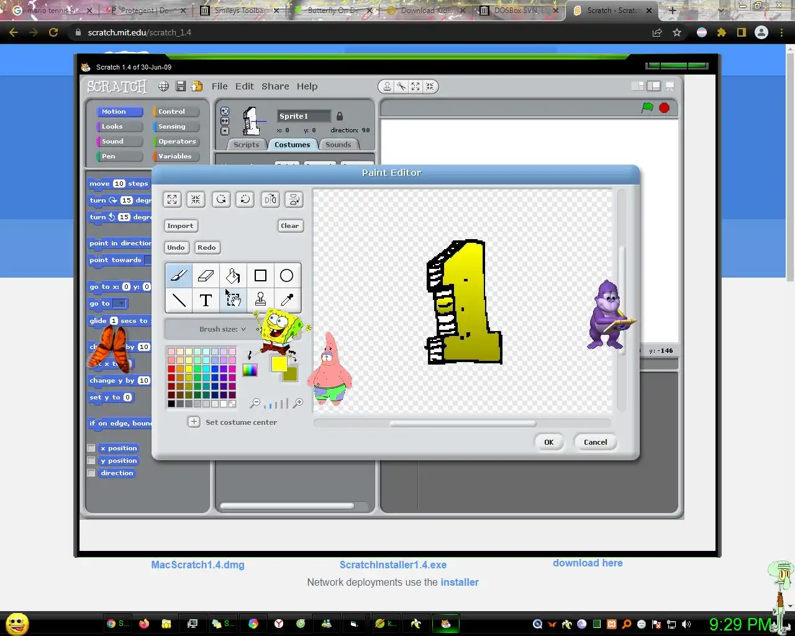Switch to presentation mode
The height and width of the screenshot is (636, 795).
(x=670, y=86)
